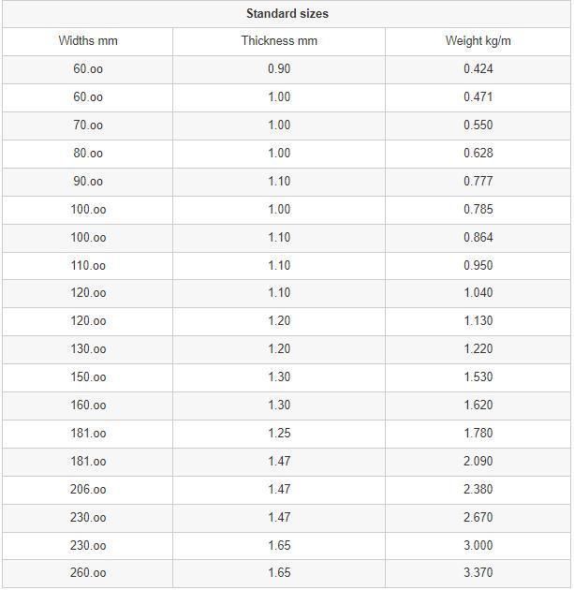This screenshot has width=574, height=590.
Task: Select the 1.25 thickness value
Action: point(279,433)
